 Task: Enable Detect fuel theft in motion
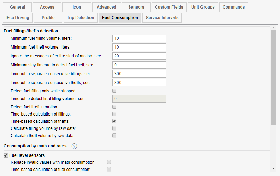114,107
